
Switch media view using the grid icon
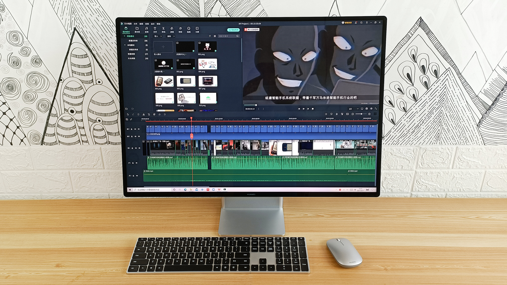click(215, 36)
